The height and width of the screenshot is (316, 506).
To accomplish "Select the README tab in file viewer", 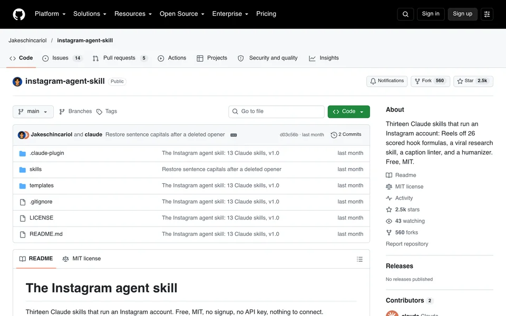I will (36, 259).
